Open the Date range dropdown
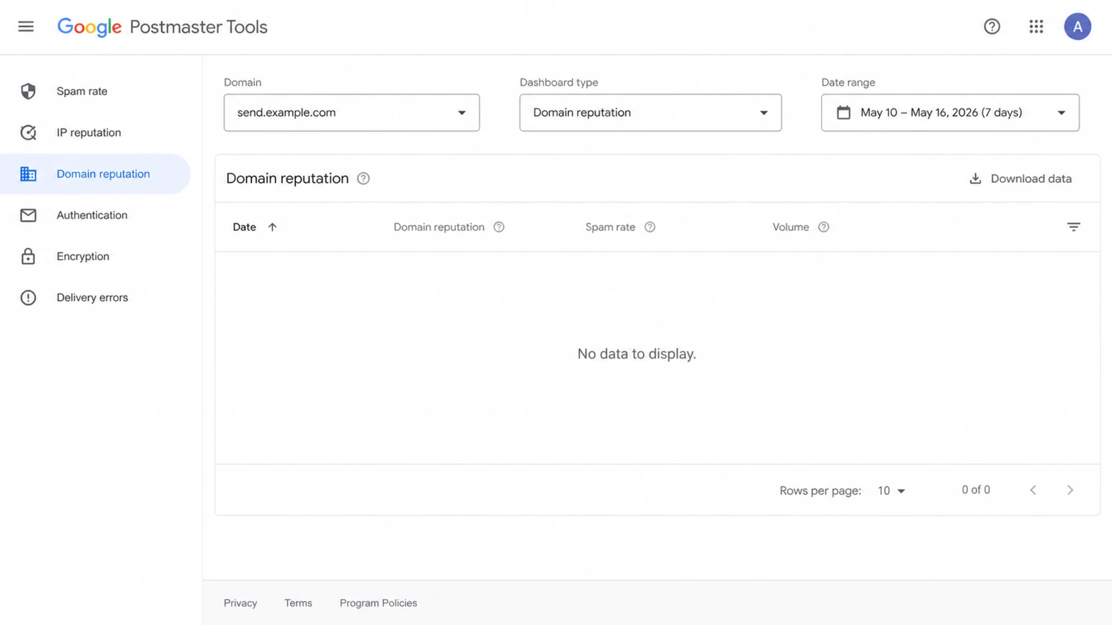The width and height of the screenshot is (1112, 625). pyautogui.click(x=950, y=112)
